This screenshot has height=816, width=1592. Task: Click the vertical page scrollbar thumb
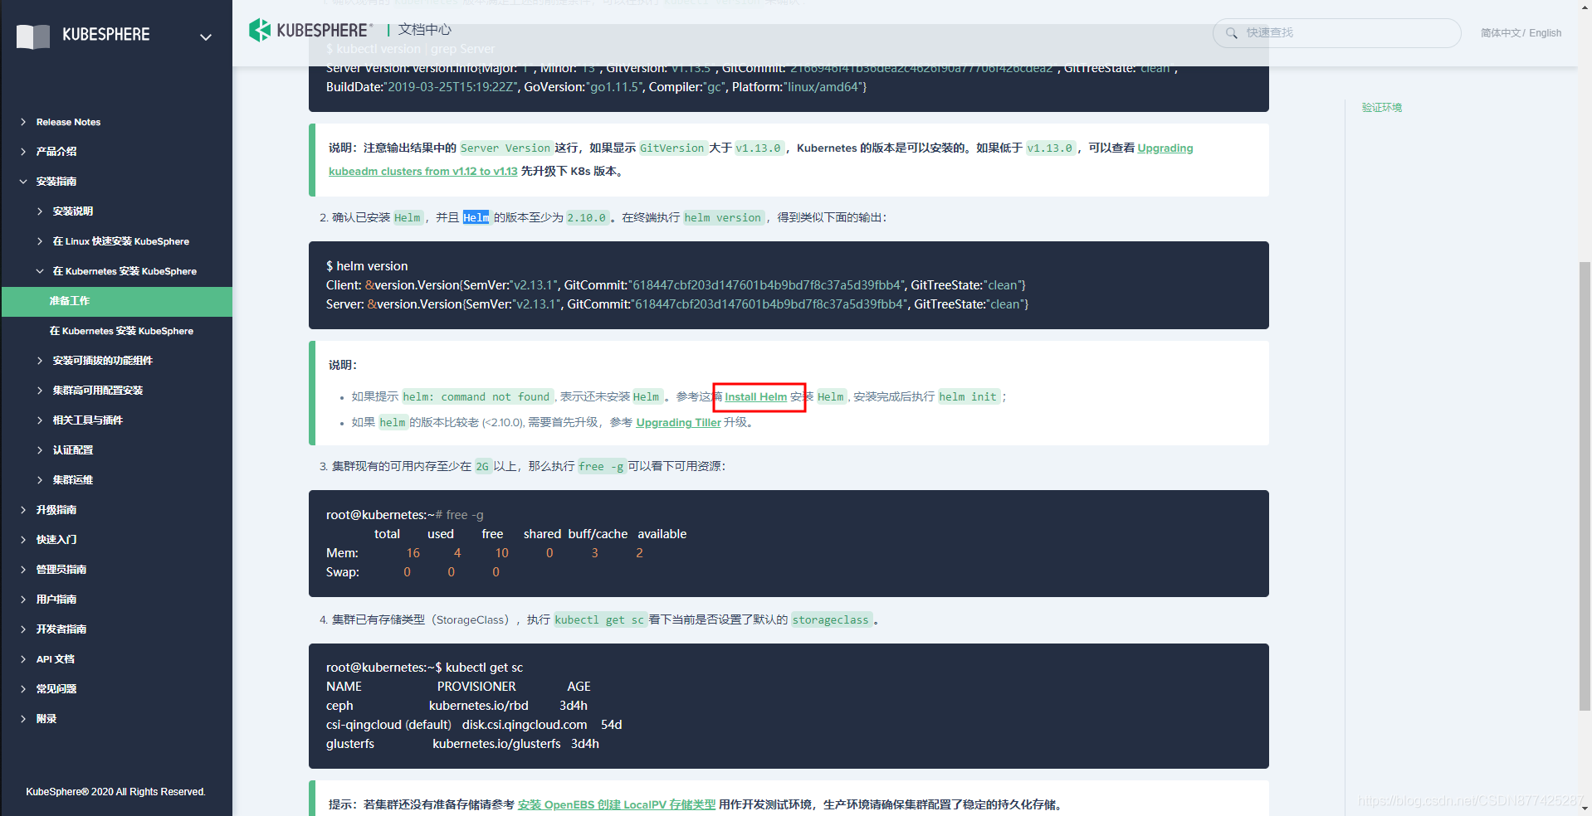[x=1585, y=486]
